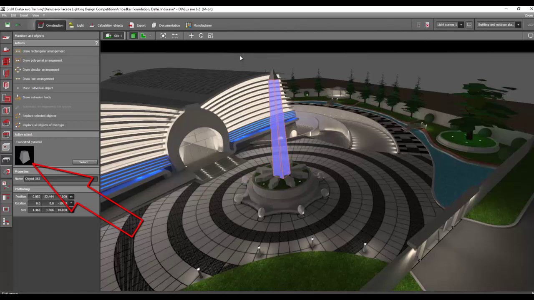
Task: Click the Save project icon
Action: point(8,25)
